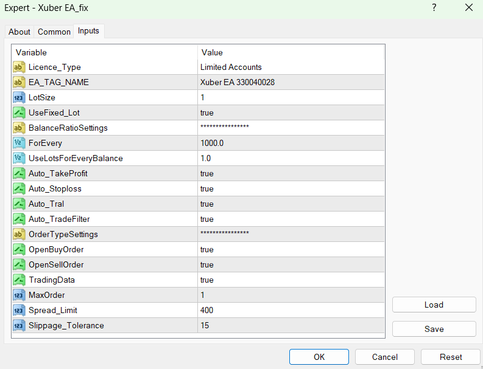Viewport: 483px width, 369px height.
Task: Click the integer icon next to LotSize
Action: click(19, 97)
